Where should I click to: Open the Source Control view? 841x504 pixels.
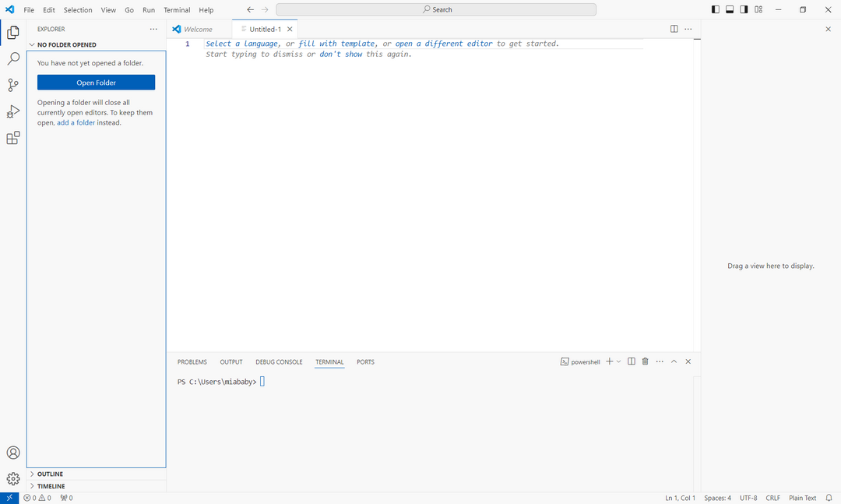coord(13,85)
